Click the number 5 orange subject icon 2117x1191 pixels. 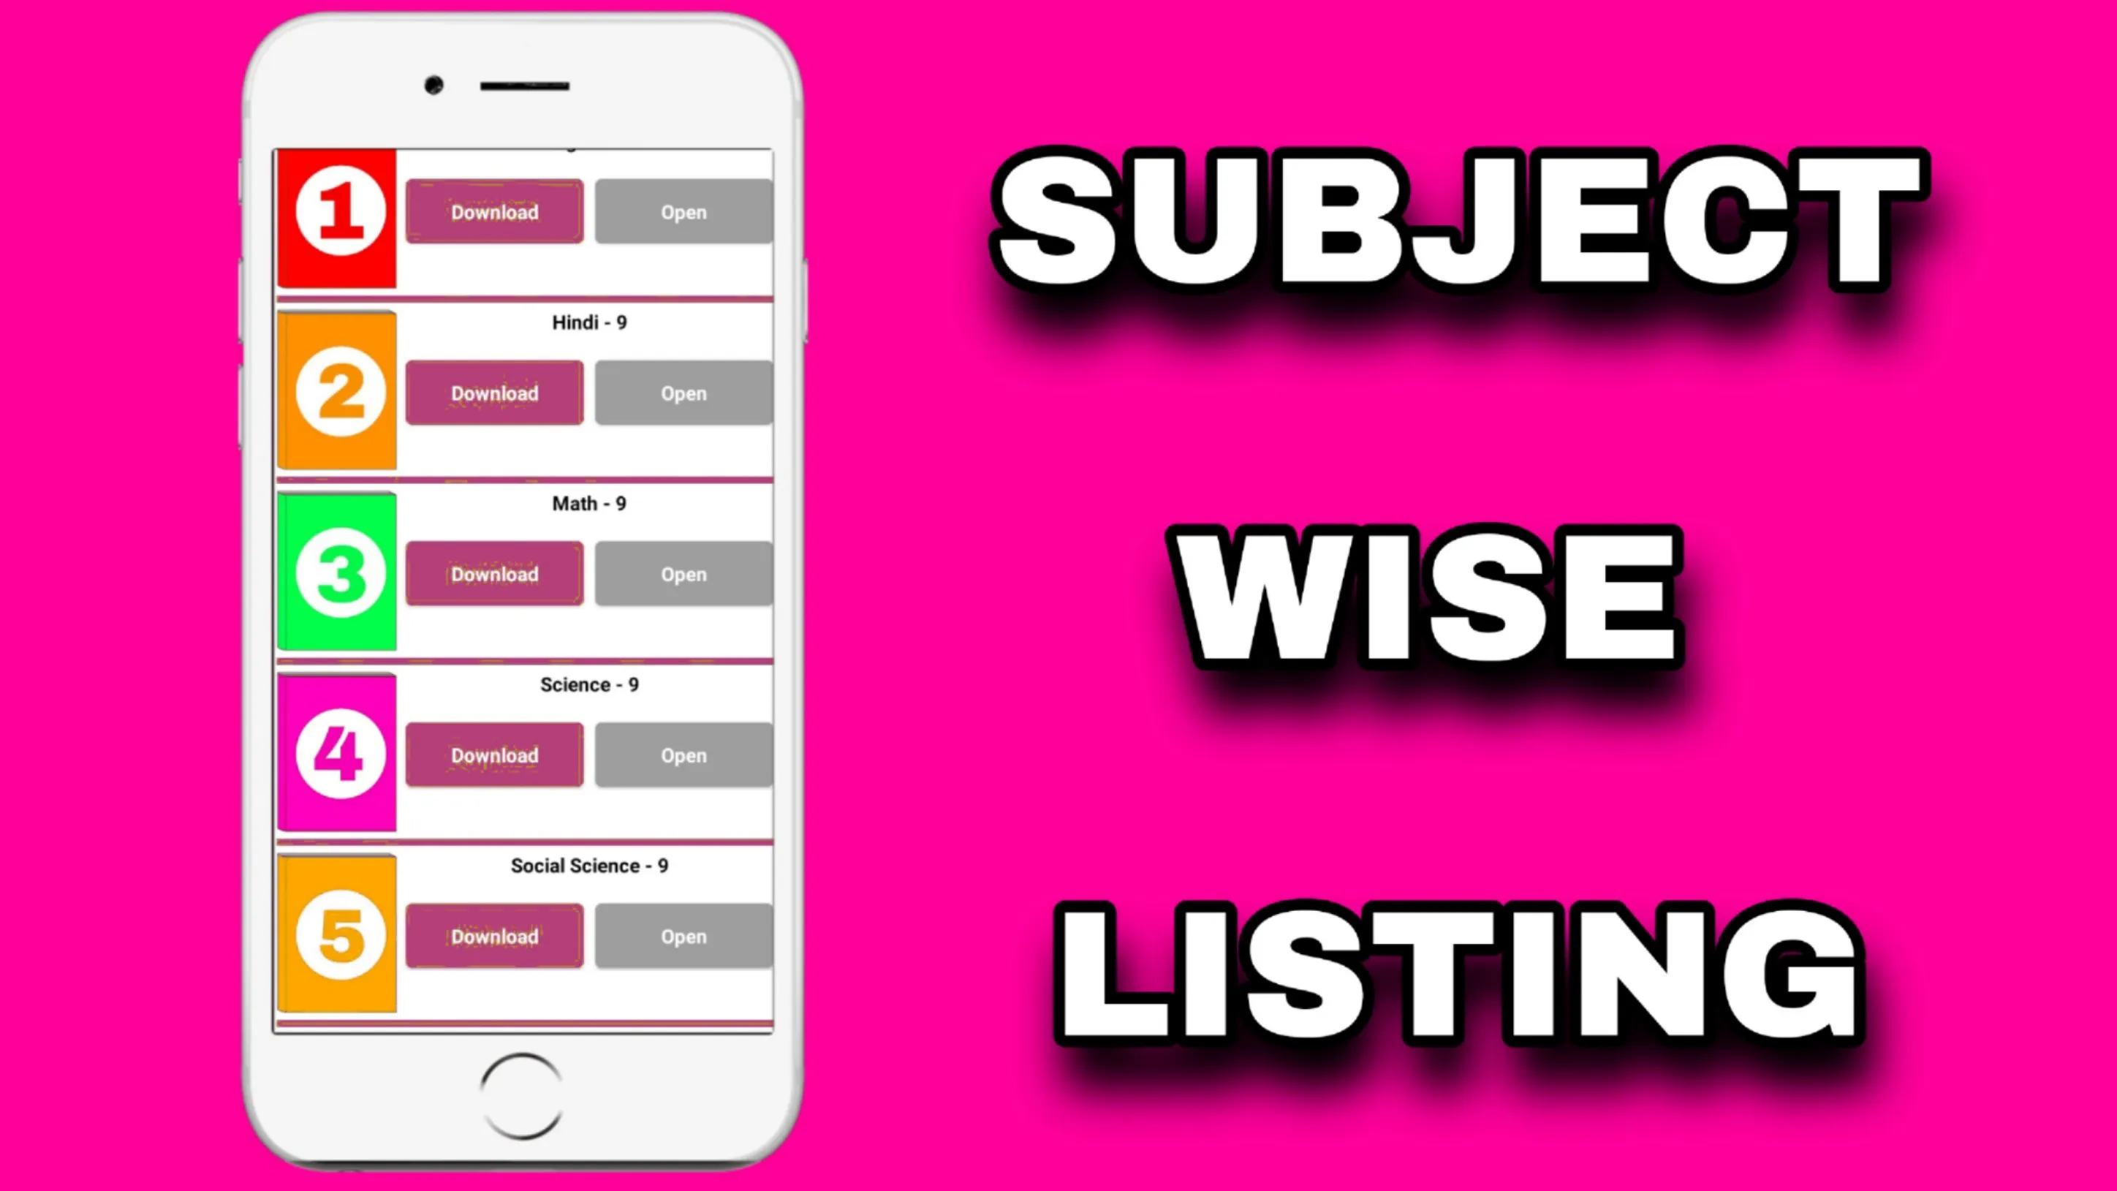[x=337, y=935]
